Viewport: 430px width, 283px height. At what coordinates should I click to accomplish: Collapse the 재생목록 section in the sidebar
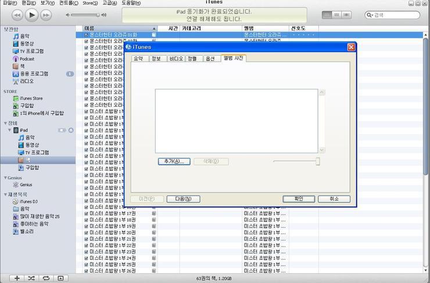5,194
